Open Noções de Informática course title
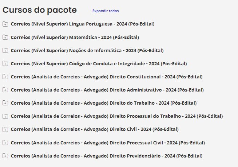Screen dimensions: 238x167 (x=87, y=50)
